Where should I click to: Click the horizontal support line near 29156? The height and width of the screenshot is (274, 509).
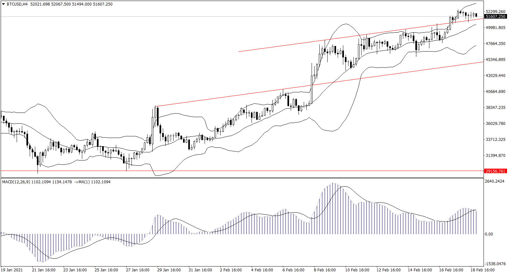click(x=228, y=171)
